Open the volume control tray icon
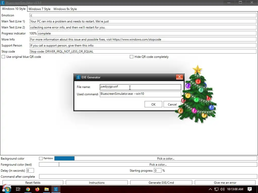The image size is (258, 193). tap(222, 189)
